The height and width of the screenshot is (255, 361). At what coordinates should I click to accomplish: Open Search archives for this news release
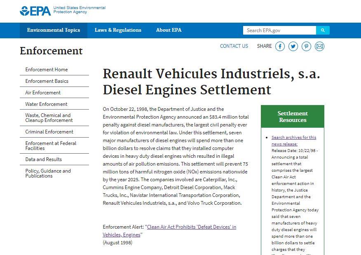pyautogui.click(x=294, y=140)
